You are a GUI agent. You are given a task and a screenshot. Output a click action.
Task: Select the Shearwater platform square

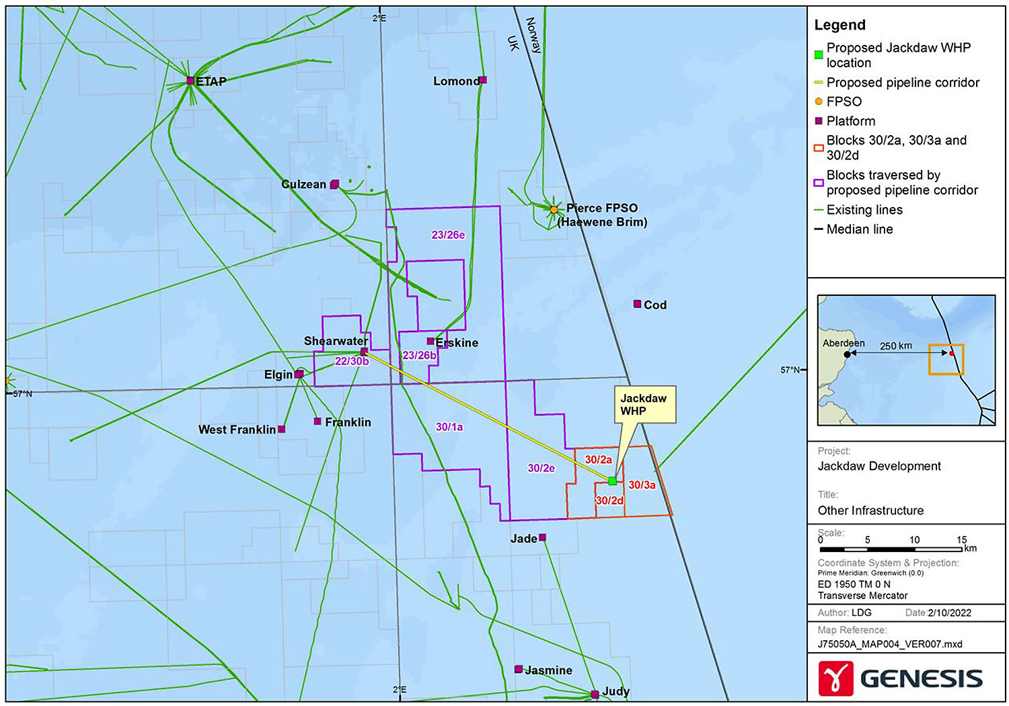(364, 352)
